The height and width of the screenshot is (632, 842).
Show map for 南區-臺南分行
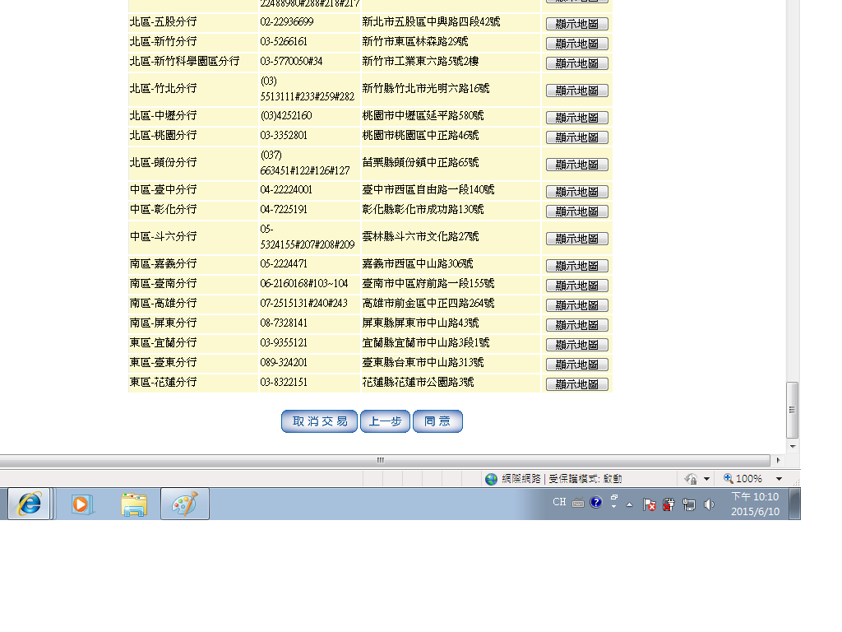coord(576,286)
